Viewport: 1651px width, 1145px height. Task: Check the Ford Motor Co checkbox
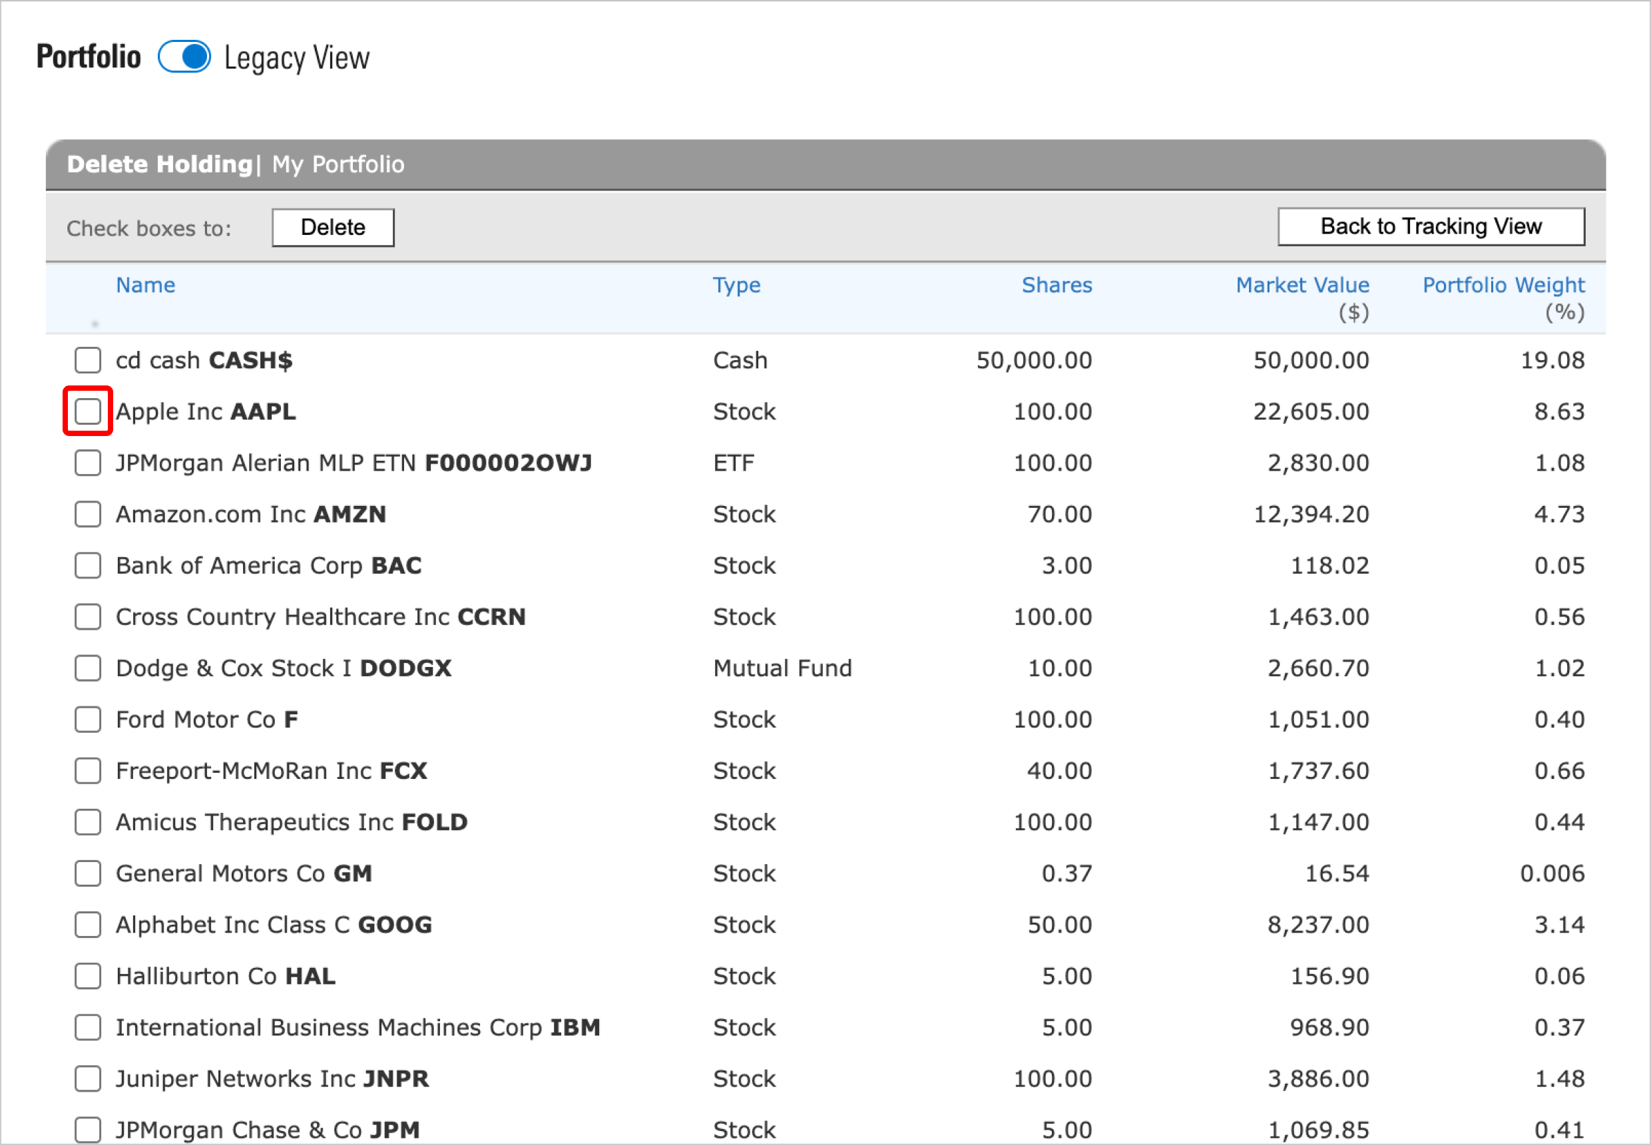pyautogui.click(x=87, y=719)
